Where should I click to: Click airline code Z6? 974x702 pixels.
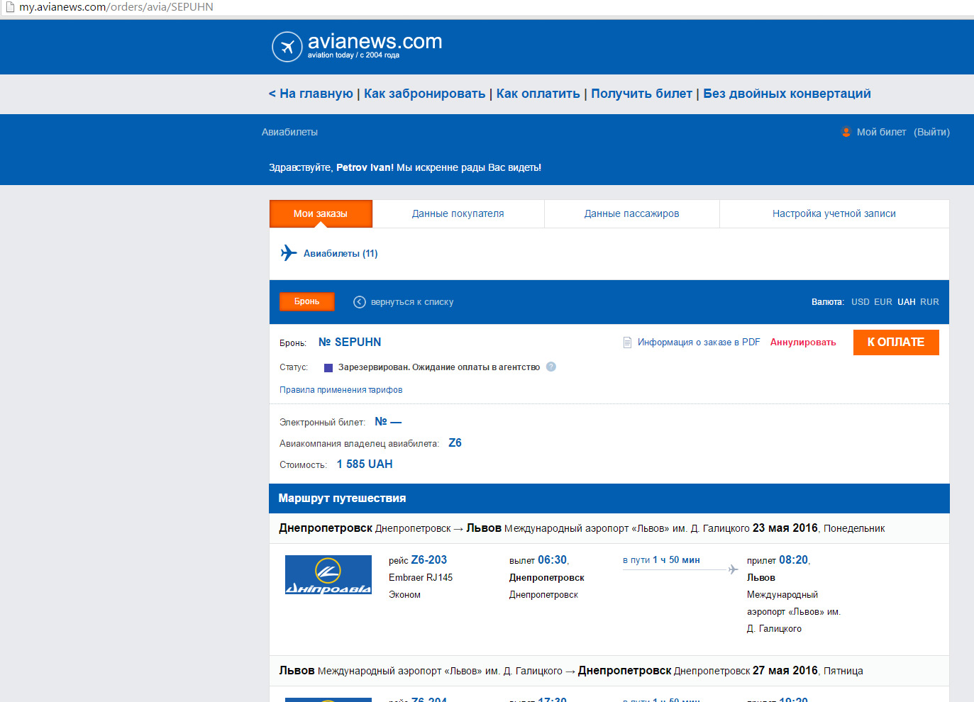pyautogui.click(x=455, y=442)
